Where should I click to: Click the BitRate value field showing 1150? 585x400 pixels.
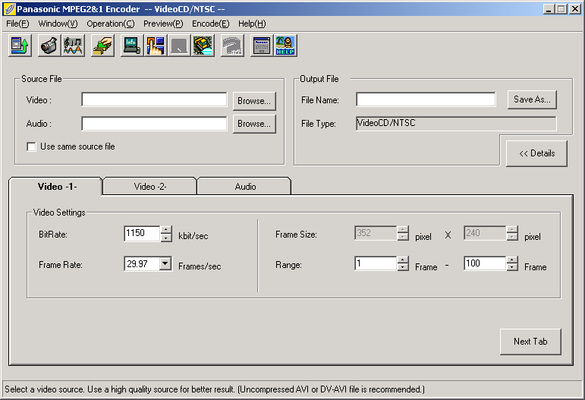point(142,234)
